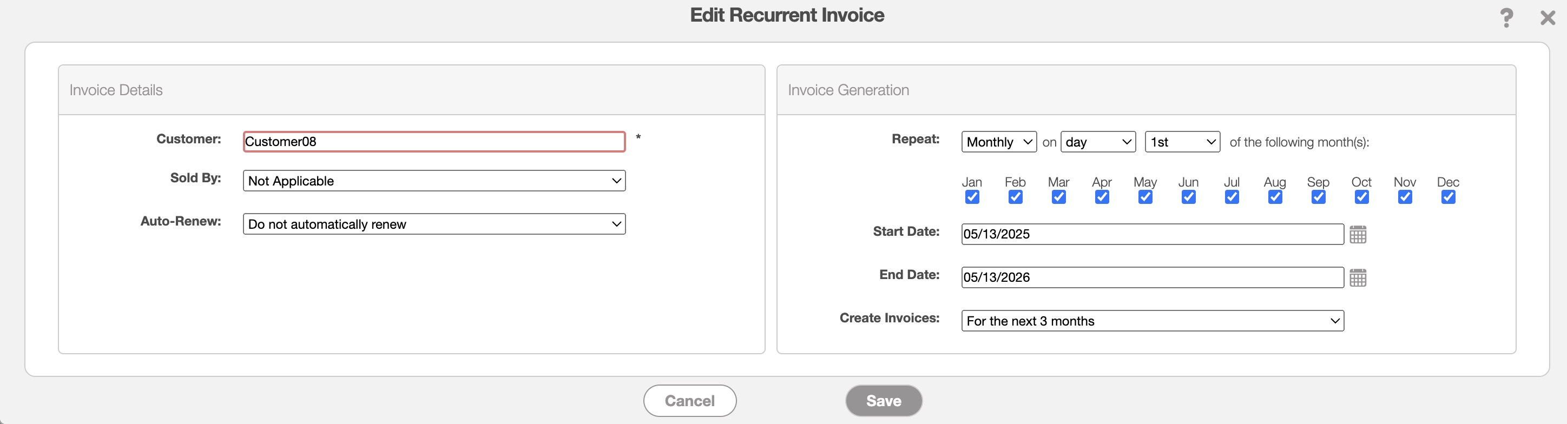Disable the Dec month checkbox

[x=1449, y=197]
